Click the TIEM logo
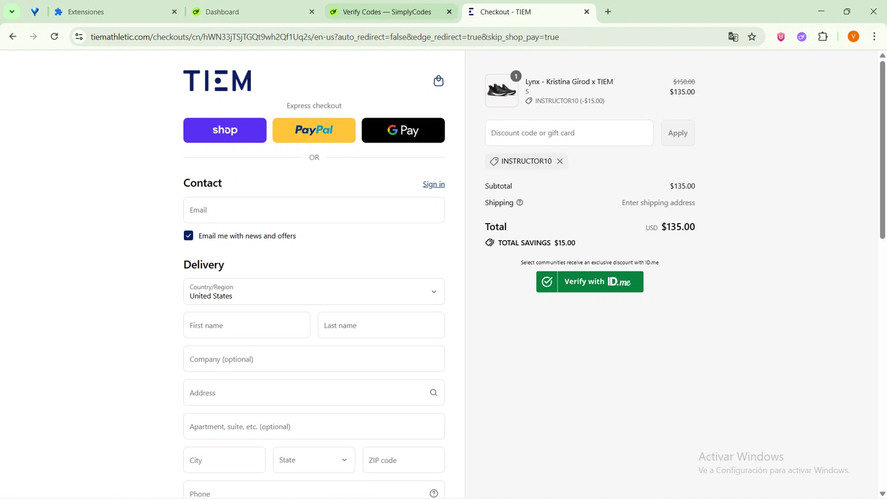Viewport: 887px width, 499px height. pyautogui.click(x=217, y=81)
